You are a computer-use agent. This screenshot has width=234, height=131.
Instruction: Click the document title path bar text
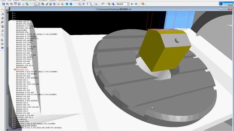[x=113, y=9]
